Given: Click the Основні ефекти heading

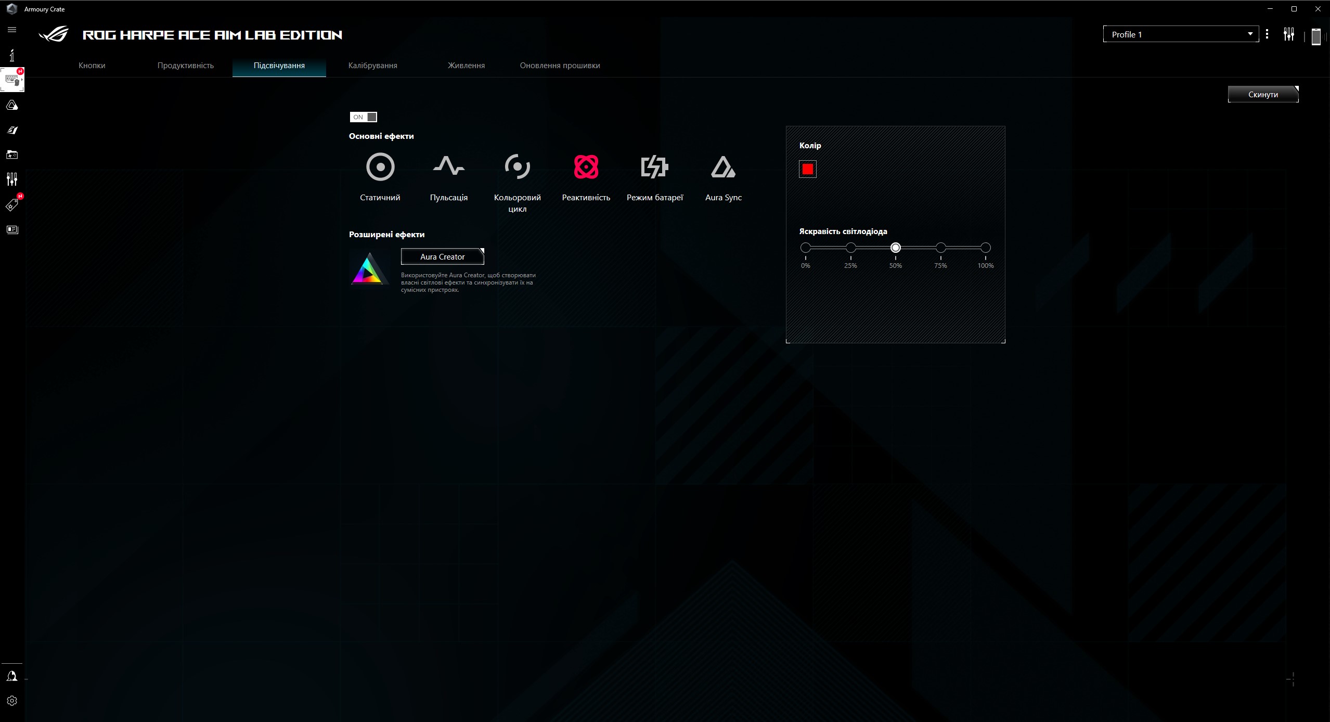Looking at the screenshot, I should click(x=381, y=136).
